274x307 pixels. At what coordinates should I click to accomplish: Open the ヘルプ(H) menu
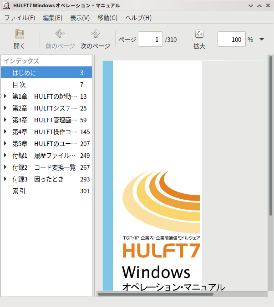pos(138,18)
